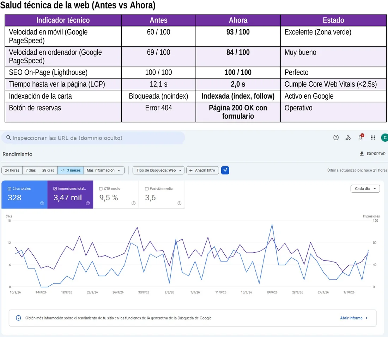388x337 pixels.
Task: Open users and permissions settings icon
Action: pos(348,137)
